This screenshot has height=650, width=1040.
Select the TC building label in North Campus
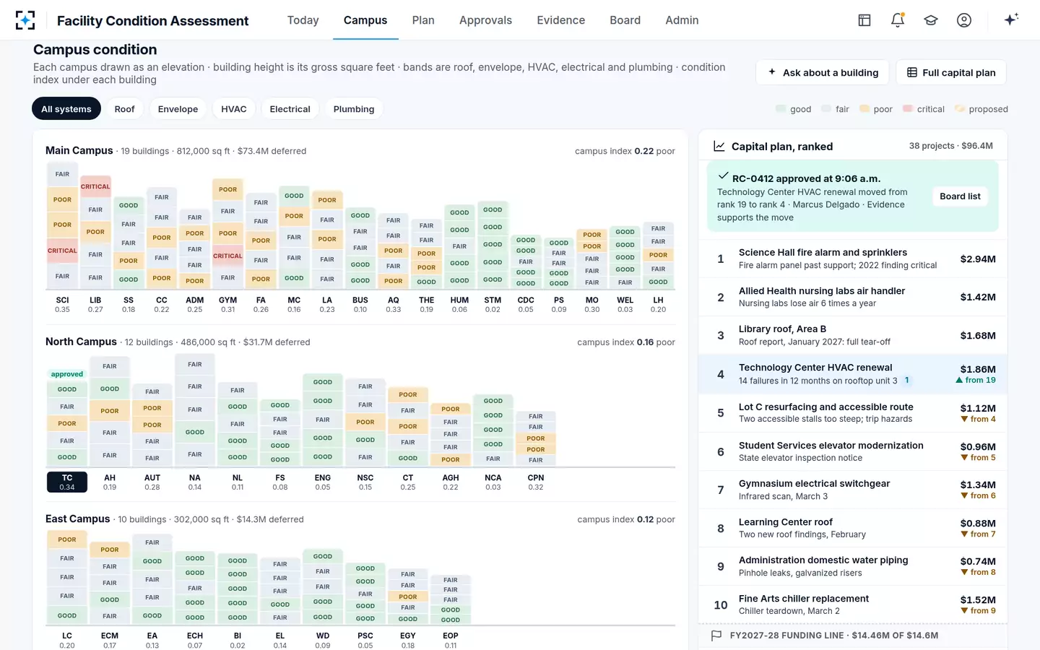[x=67, y=482]
